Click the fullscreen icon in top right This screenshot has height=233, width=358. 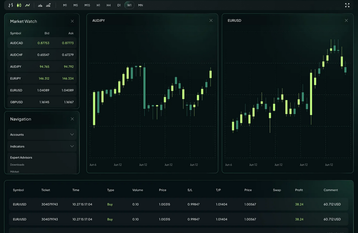[x=347, y=5]
